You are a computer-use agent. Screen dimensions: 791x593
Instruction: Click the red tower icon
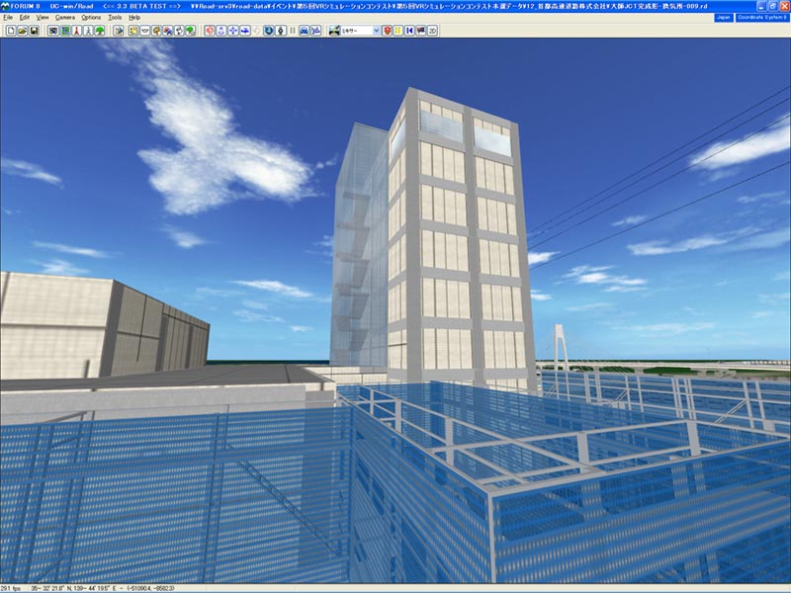click(76, 31)
